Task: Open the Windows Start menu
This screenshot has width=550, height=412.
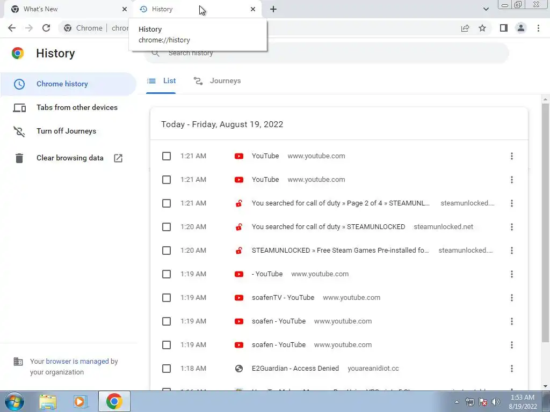Action: 15,401
